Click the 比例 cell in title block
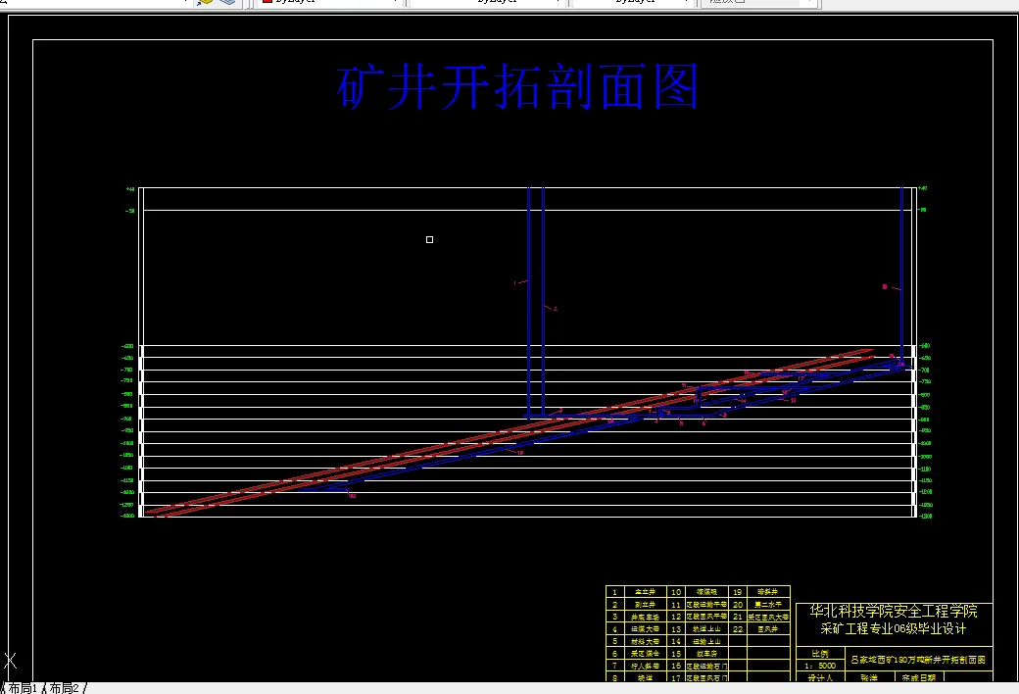 tap(820, 654)
